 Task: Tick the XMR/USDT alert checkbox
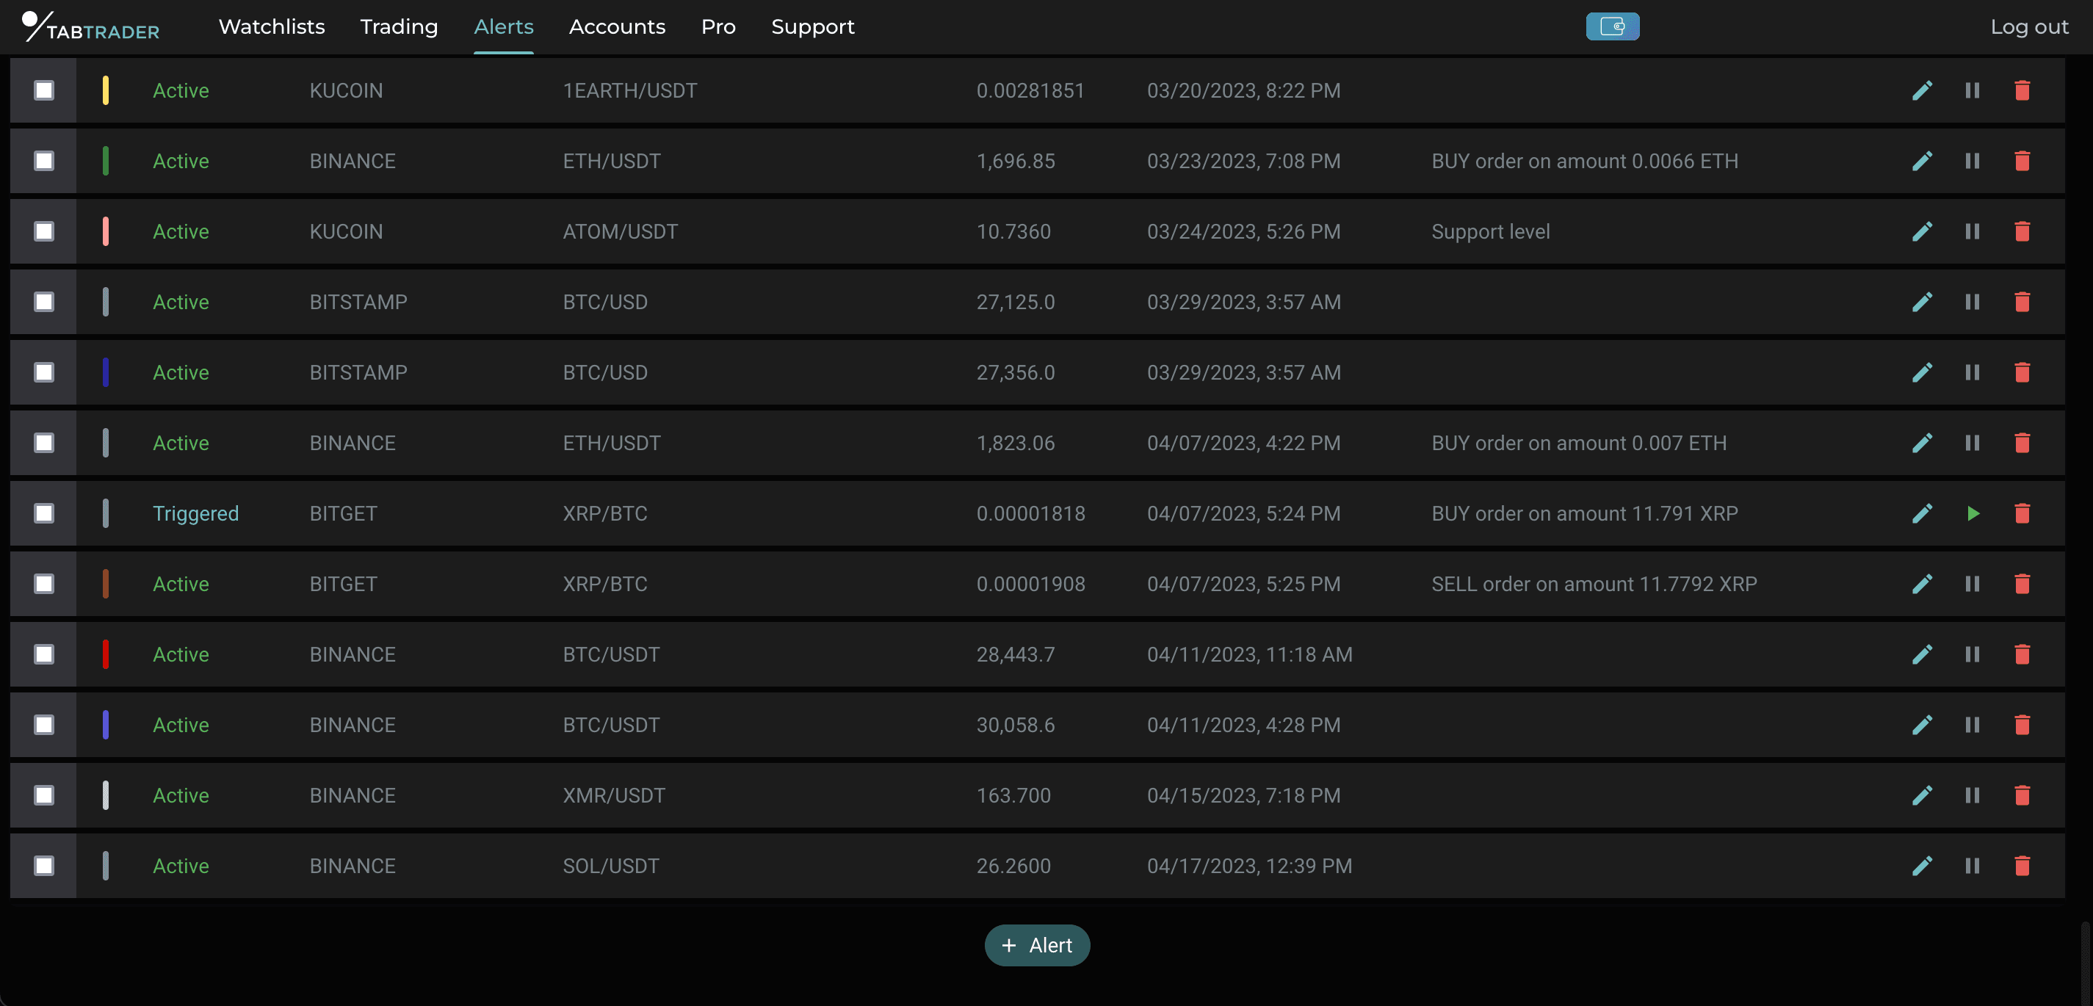44,795
